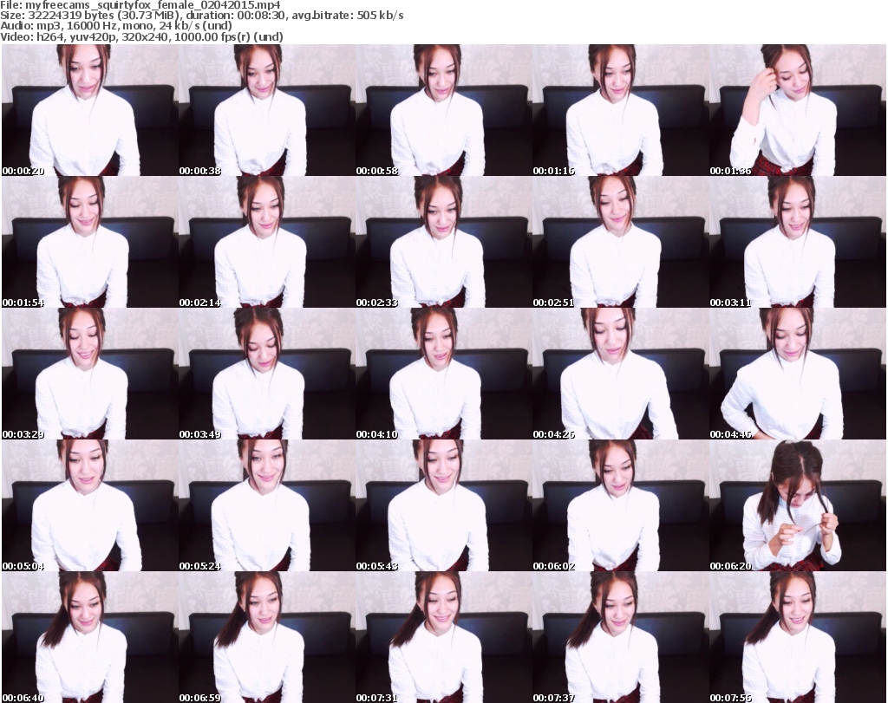Click the 'Video: h264, yuv420p' header line
Viewport: 888px width, 703px height.
[141, 36]
